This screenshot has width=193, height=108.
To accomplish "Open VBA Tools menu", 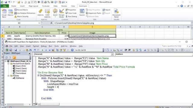I will [56, 46].
